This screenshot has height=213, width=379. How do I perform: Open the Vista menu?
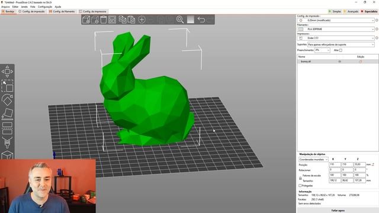coord(33,7)
